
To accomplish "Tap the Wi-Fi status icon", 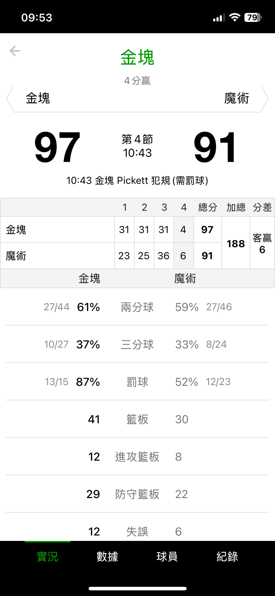I will [235, 17].
